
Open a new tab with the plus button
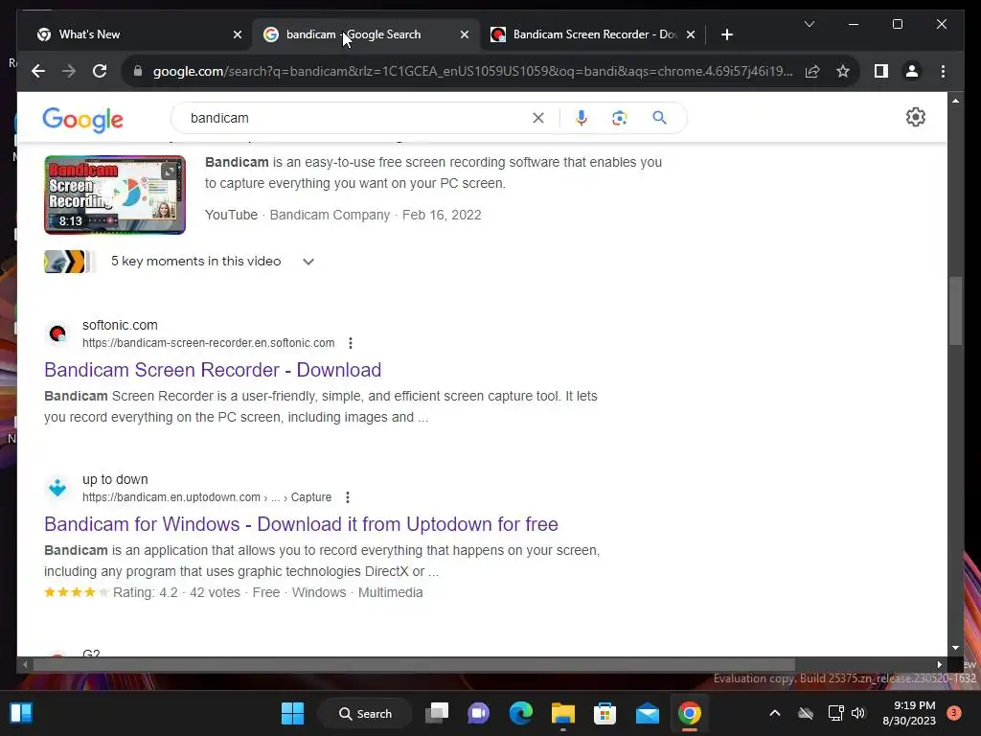726,34
